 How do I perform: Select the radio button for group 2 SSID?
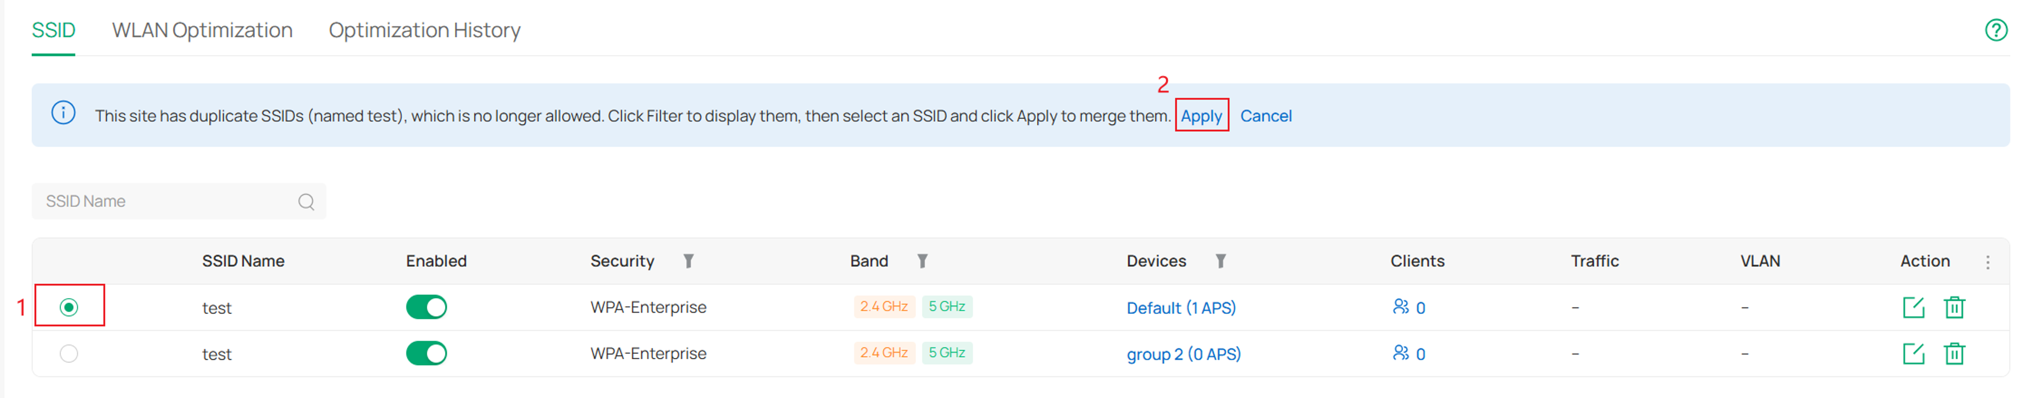(70, 353)
